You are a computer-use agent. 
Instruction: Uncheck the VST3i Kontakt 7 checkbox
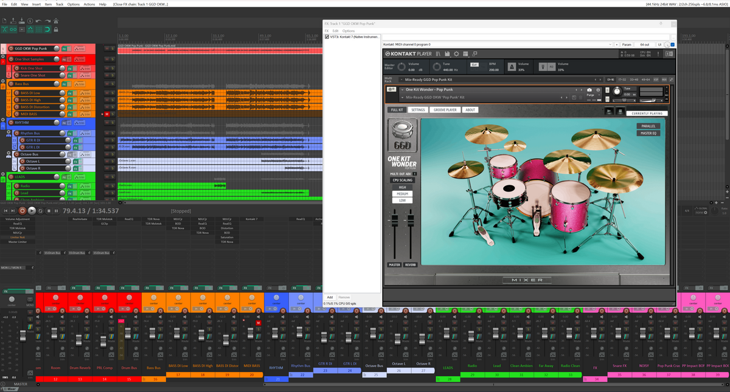[327, 36]
